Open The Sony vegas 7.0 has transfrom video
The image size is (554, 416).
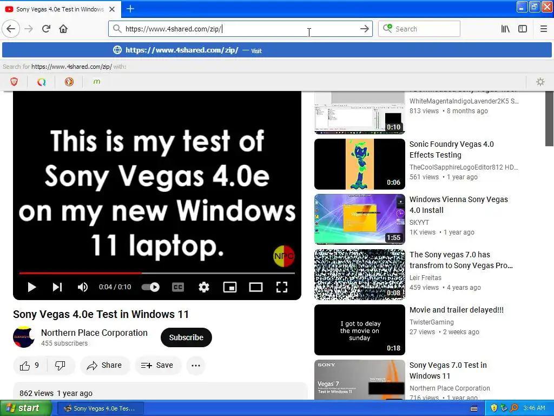point(461,260)
